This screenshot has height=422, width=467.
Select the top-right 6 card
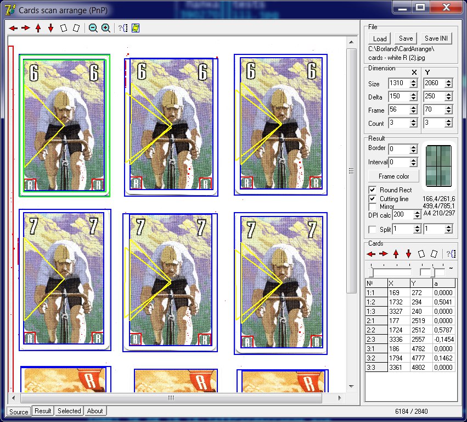(x=280, y=125)
